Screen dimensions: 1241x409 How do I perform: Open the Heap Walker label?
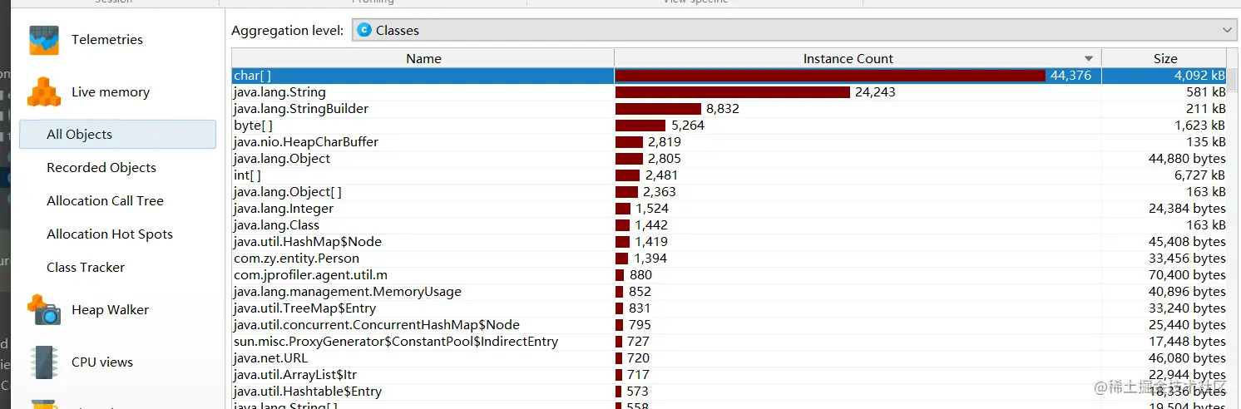pyautogui.click(x=110, y=310)
